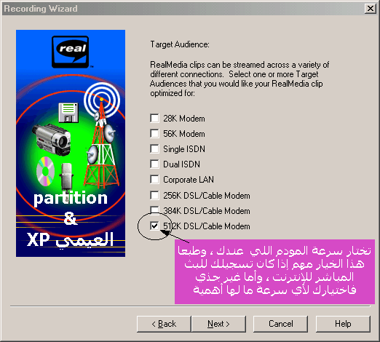Close the Recording Wizard window

click(x=371, y=9)
